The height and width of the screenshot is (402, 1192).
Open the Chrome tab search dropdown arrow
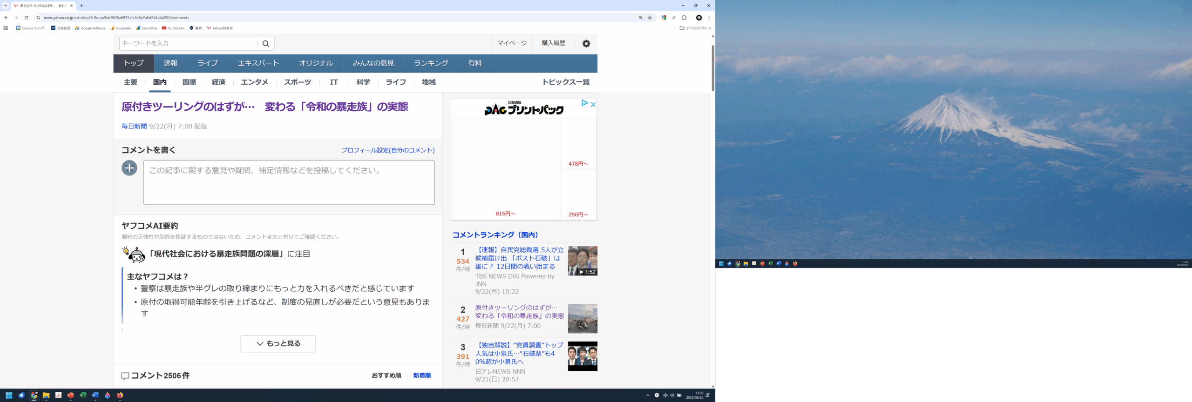click(x=6, y=6)
